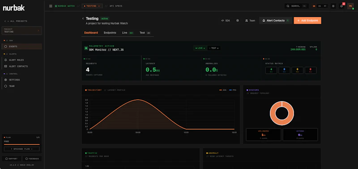
Task: Expand the Project Testing selector in sidebar
Action: coord(21,30)
